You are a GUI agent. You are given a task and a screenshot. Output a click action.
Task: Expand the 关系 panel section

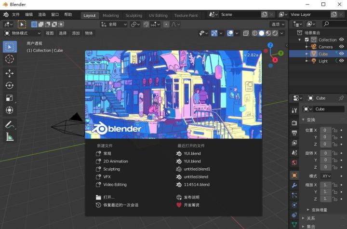311,218
